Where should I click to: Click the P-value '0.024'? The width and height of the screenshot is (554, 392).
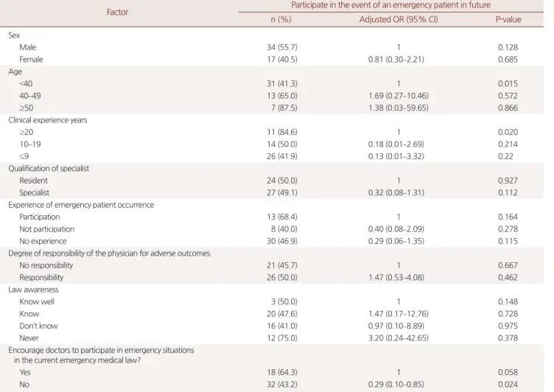[x=508, y=384]
